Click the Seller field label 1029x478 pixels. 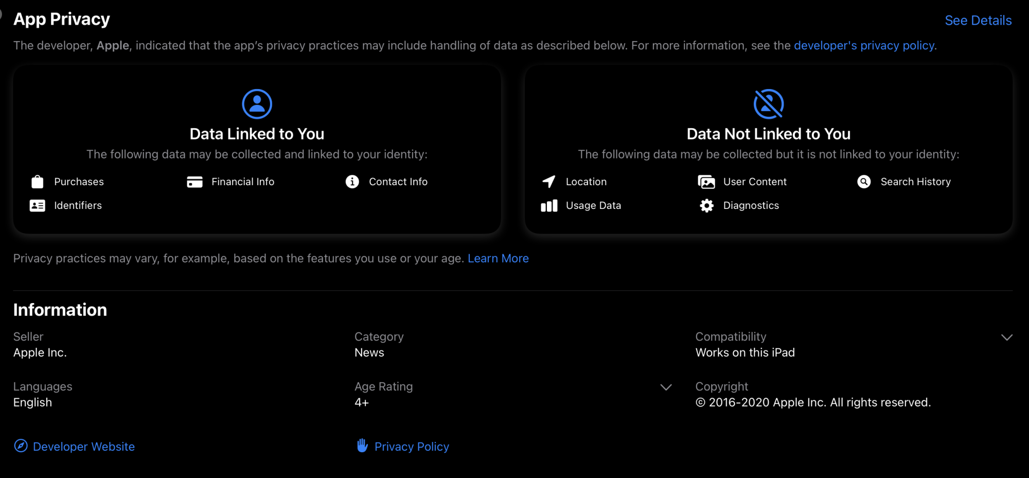pyautogui.click(x=28, y=337)
